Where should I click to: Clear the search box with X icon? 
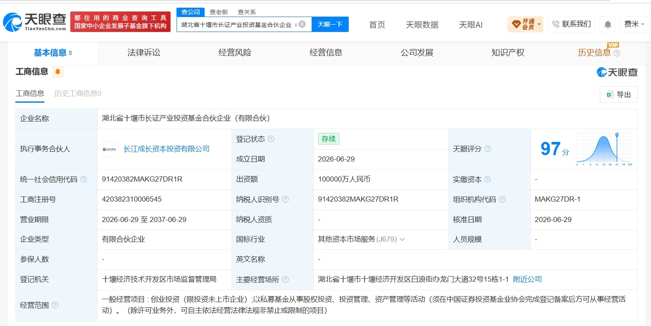pos(302,24)
